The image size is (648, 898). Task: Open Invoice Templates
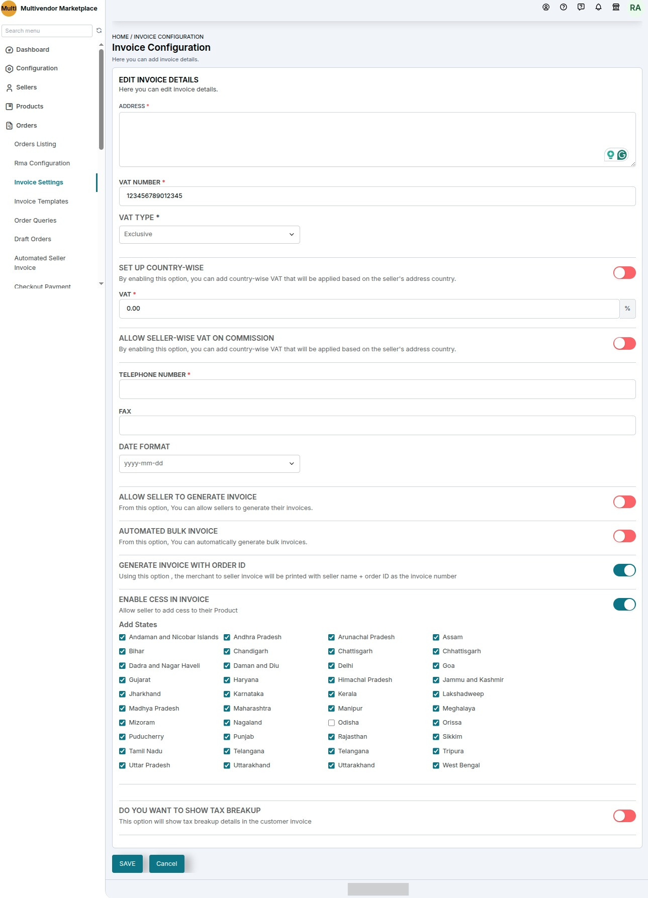tap(41, 202)
